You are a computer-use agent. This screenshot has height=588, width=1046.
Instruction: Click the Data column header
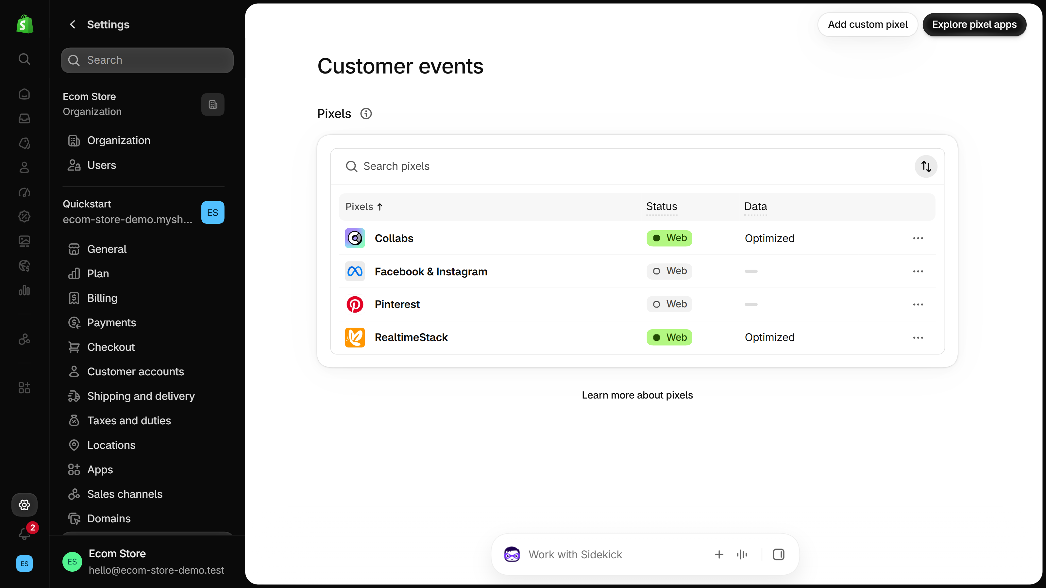[756, 206]
